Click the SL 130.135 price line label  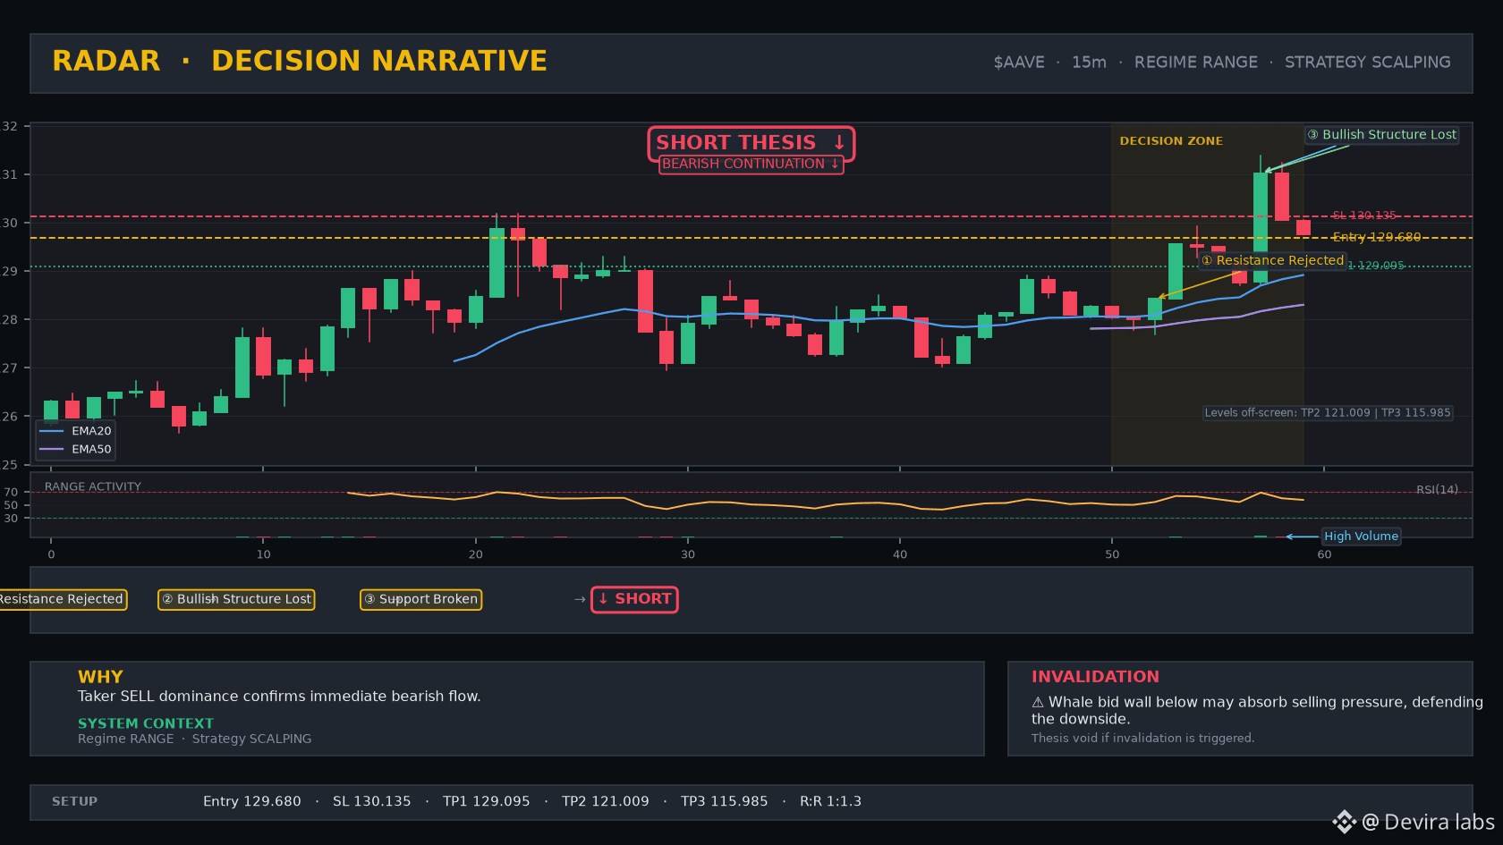[1364, 215]
